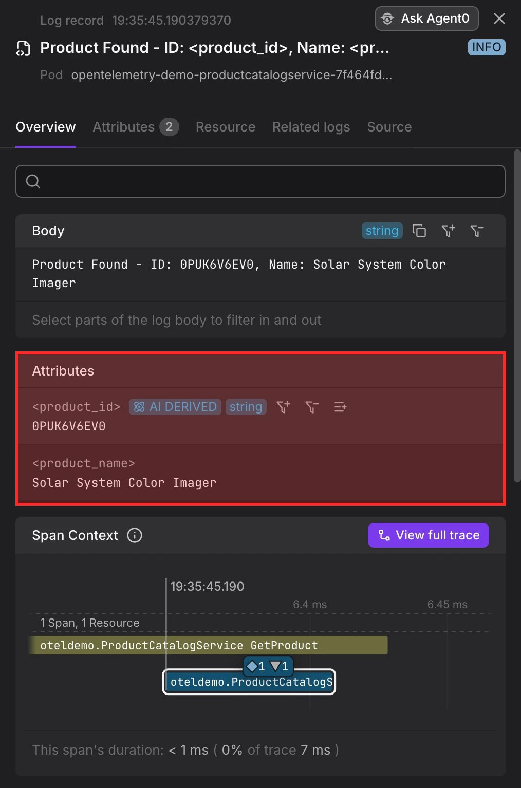Open the Source tab
The width and height of the screenshot is (521, 788).
point(389,127)
